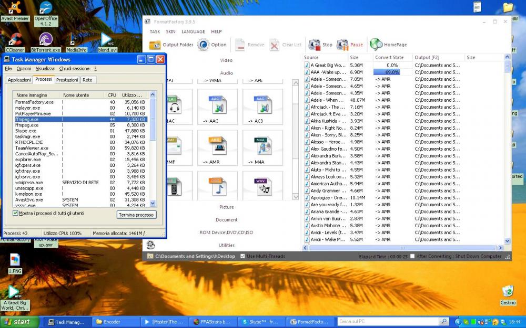This screenshot has width=526, height=328.
Task: Toggle Mostra i processi di tutti gli utenti
Action: [15, 214]
